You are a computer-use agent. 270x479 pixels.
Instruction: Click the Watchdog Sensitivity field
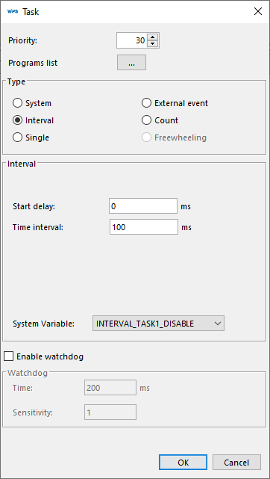[110, 412]
